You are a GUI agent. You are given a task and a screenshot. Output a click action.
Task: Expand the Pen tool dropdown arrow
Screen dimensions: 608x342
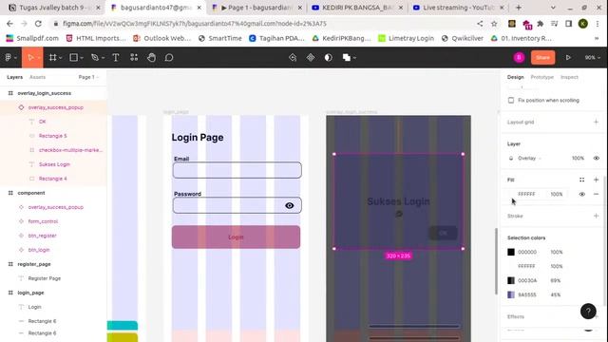tap(103, 58)
